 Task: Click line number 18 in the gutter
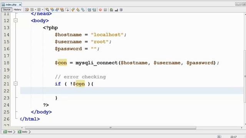coord(7,63)
